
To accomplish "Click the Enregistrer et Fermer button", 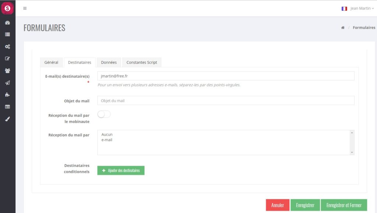I will (344, 205).
